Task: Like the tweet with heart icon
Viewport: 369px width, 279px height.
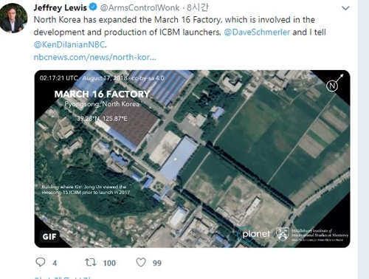Action: click(141, 263)
